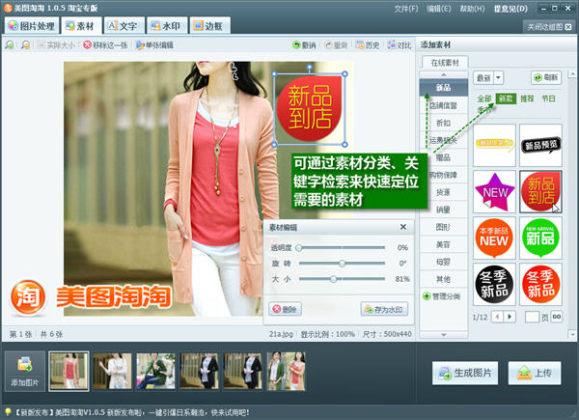
Task: Pick the green NEW ARRIVAL 新品 material
Action: coord(541,238)
